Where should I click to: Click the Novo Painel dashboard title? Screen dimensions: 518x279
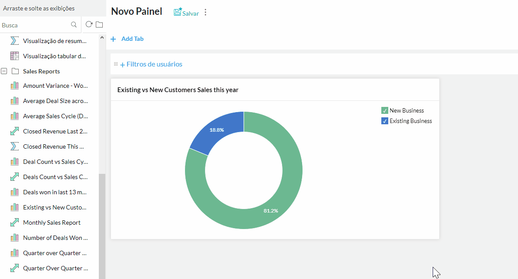(x=136, y=11)
